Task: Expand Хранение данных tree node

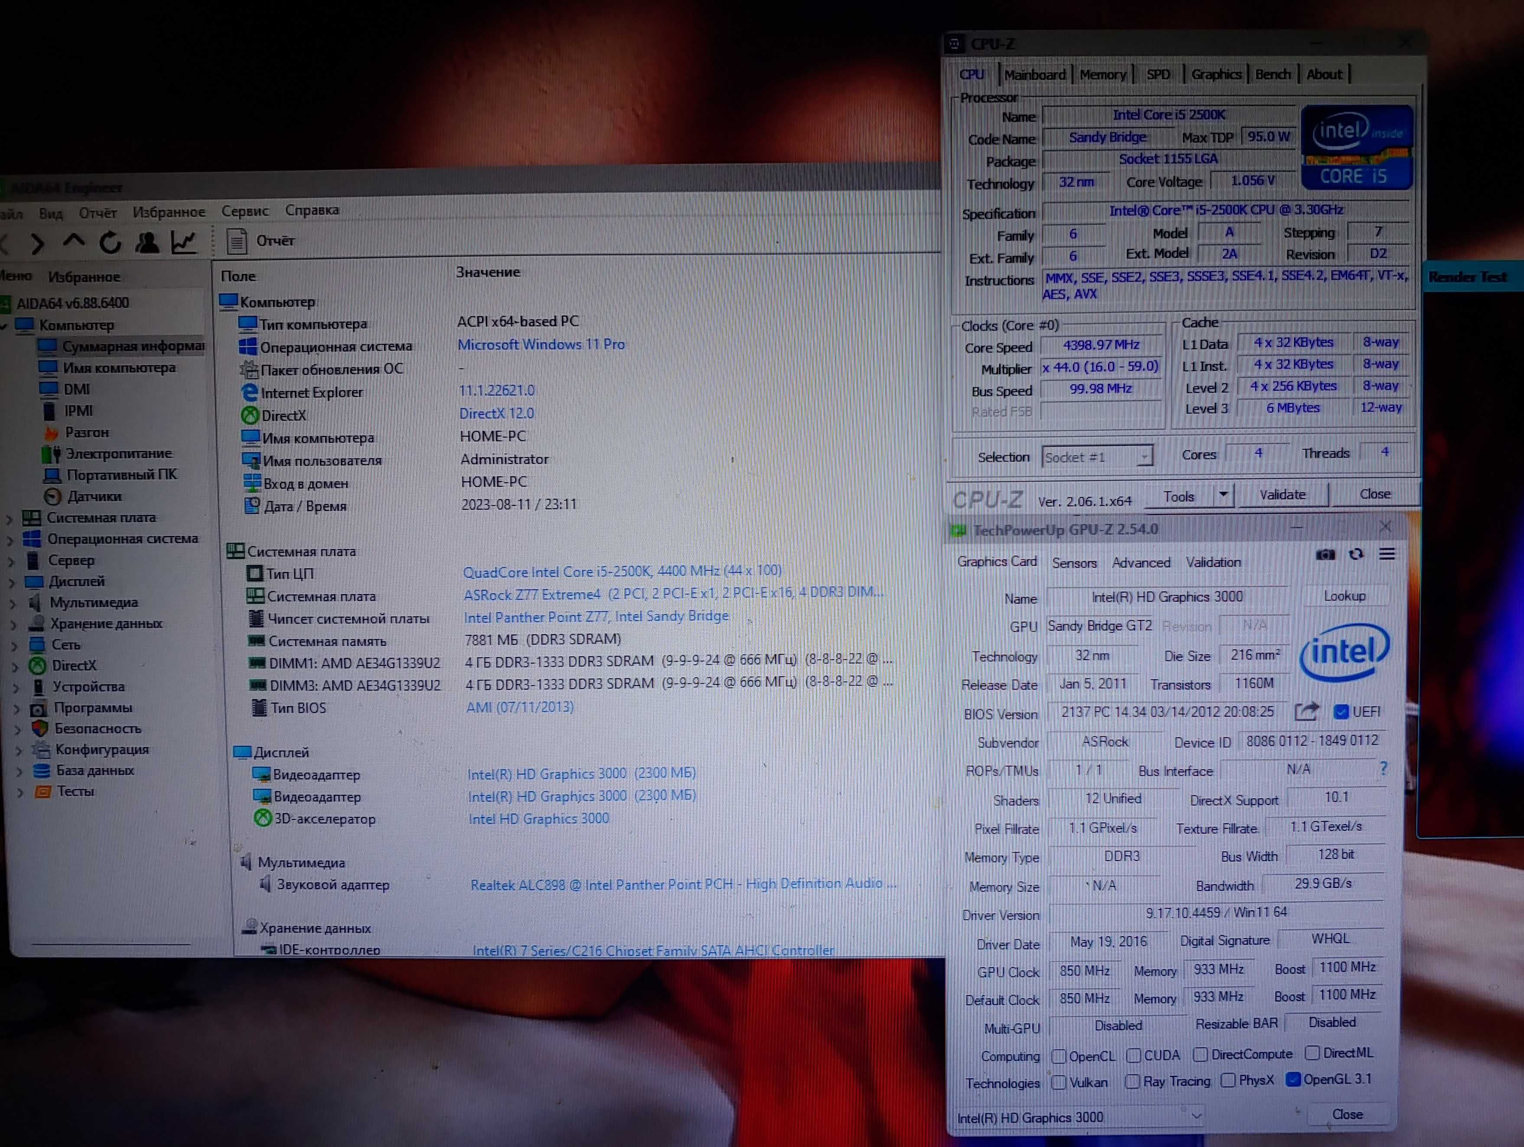Action: tap(14, 625)
